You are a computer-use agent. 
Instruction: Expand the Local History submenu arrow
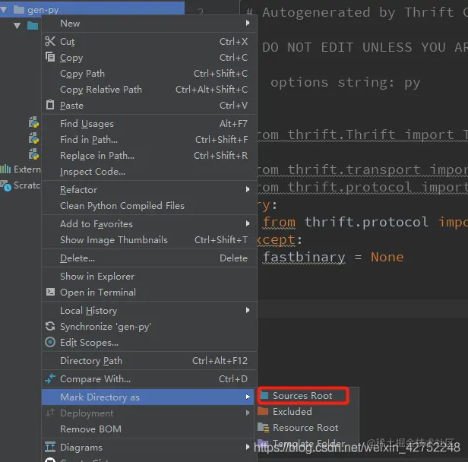248,310
